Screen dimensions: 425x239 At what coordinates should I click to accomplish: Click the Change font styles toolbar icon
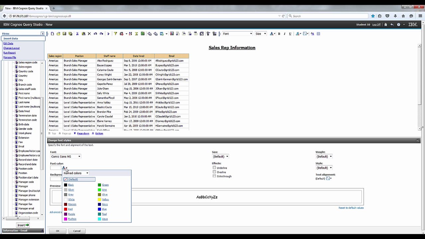pyautogui.click(x=312, y=34)
